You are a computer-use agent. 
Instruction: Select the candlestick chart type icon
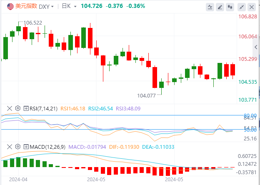click(231, 7)
